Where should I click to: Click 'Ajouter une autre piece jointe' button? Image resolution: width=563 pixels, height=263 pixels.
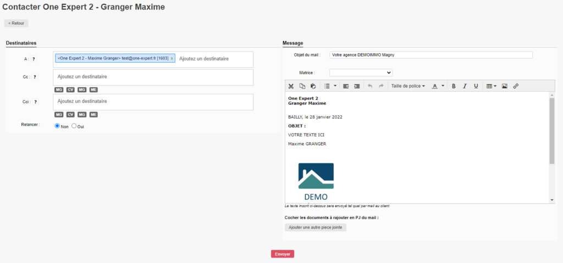tap(315, 227)
